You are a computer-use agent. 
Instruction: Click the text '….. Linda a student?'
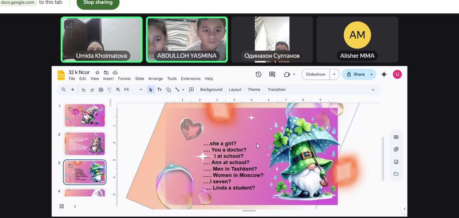click(229, 188)
